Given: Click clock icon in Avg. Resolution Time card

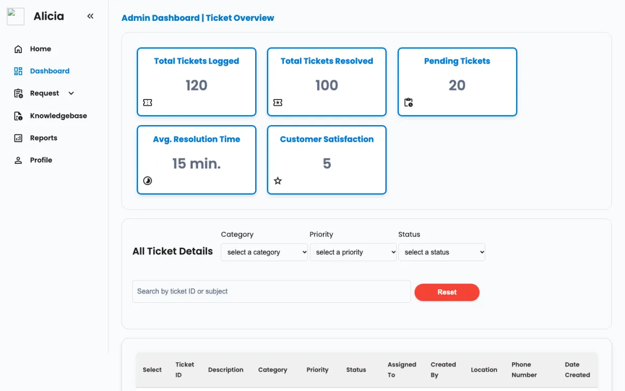Looking at the screenshot, I should pyautogui.click(x=147, y=181).
